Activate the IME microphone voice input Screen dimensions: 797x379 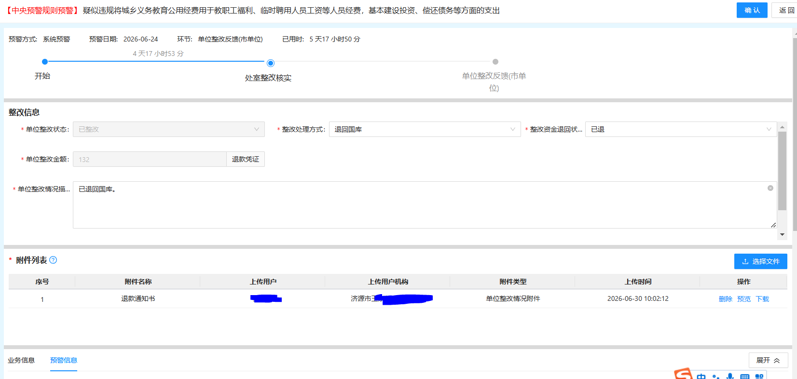pos(730,376)
